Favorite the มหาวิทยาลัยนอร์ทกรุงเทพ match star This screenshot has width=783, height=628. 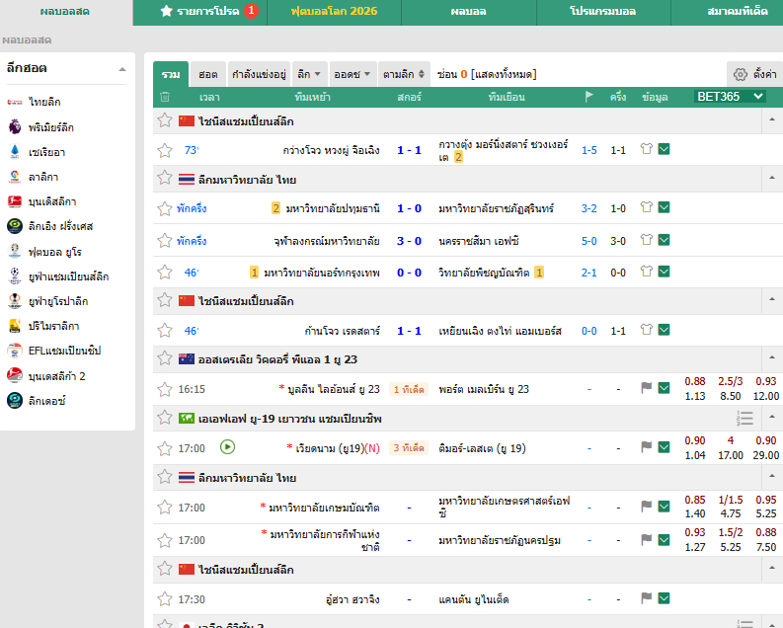click(x=165, y=273)
